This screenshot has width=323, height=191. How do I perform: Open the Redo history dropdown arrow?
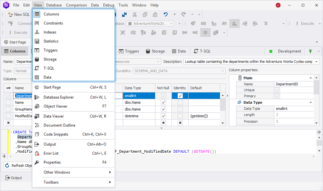(192, 14)
